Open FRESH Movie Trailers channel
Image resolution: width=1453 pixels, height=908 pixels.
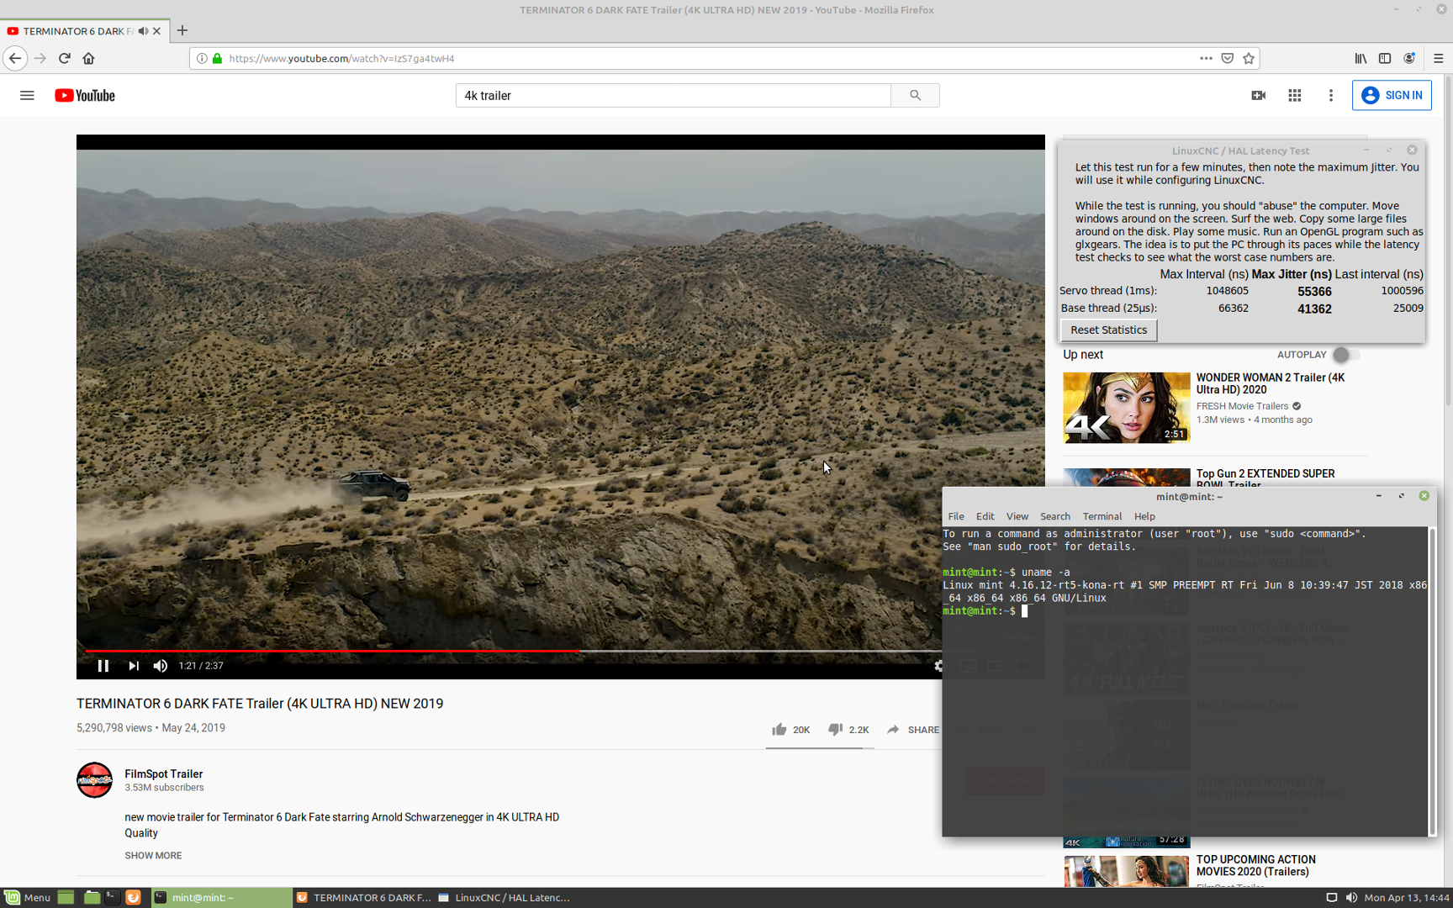(1242, 406)
